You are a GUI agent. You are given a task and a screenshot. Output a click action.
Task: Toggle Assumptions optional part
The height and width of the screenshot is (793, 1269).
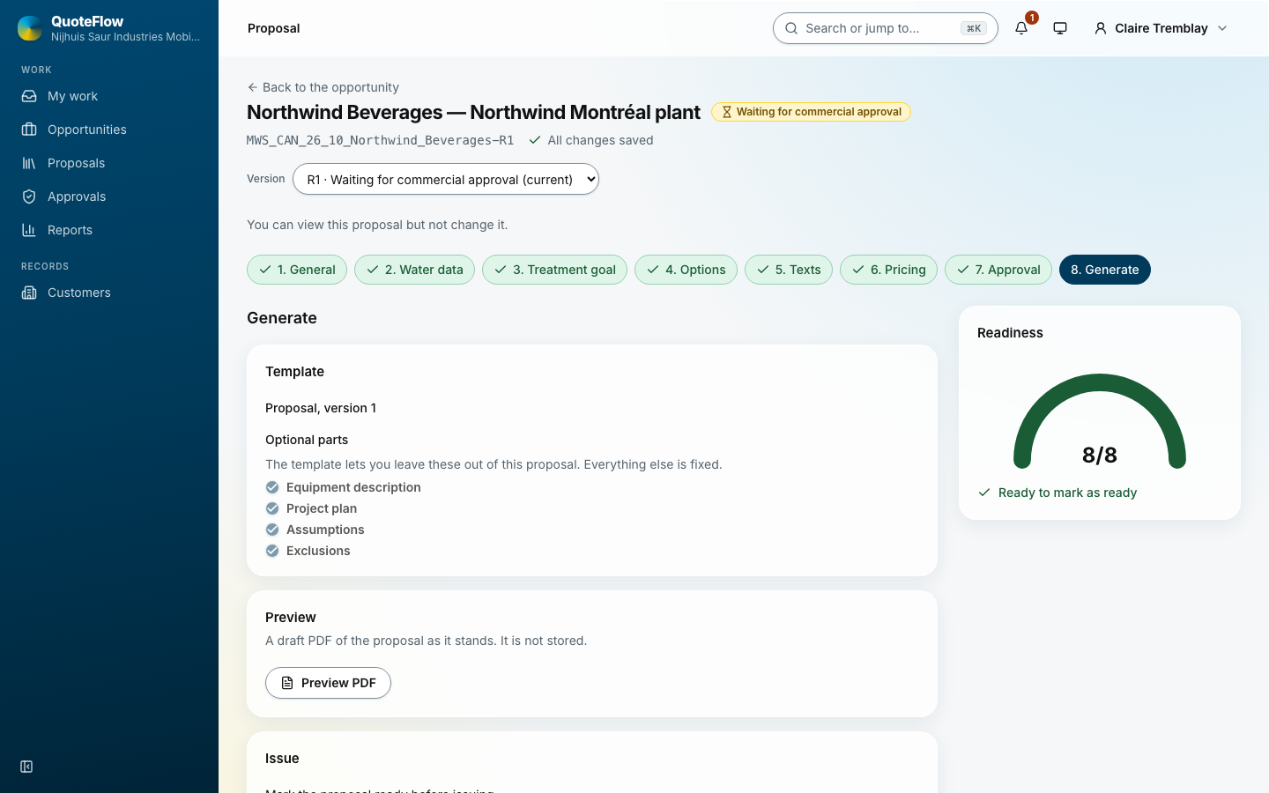(x=272, y=530)
